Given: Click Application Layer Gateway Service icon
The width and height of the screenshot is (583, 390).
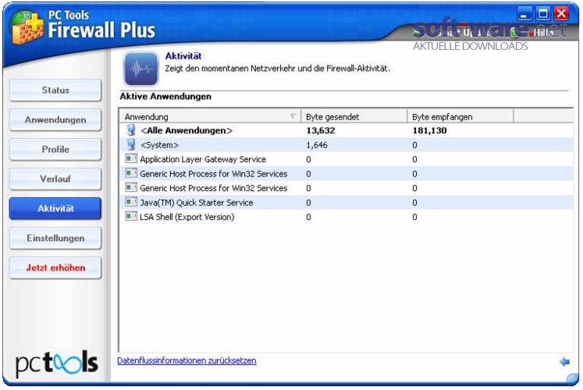Looking at the screenshot, I should tap(131, 158).
